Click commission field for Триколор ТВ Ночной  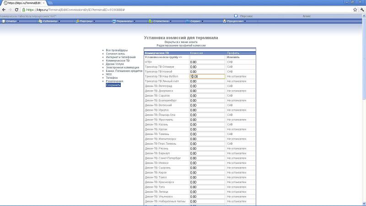pos(207,72)
